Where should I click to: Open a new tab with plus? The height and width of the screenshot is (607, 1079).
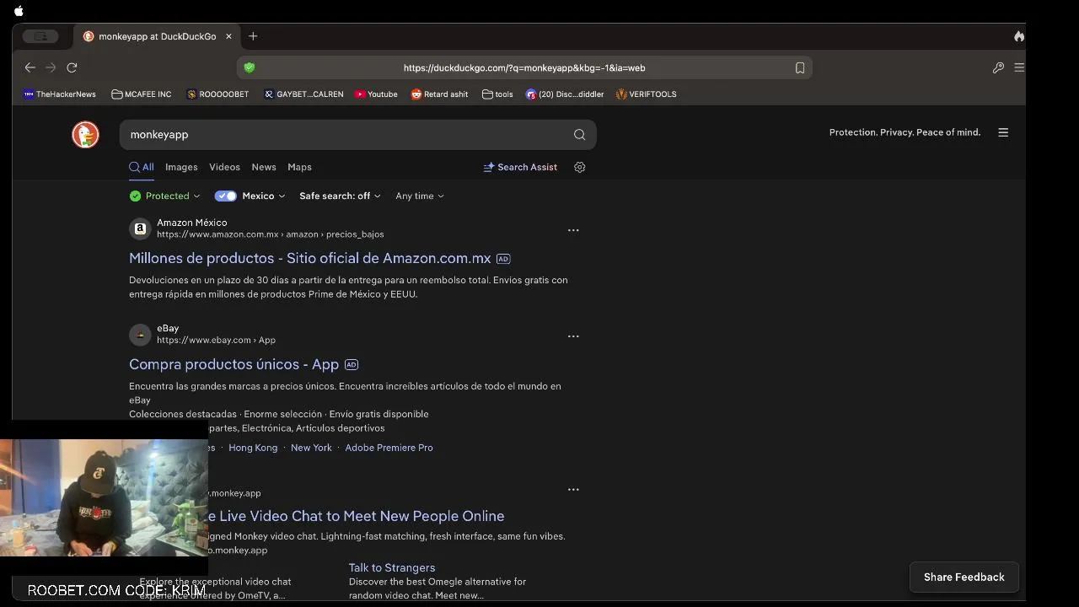point(253,36)
